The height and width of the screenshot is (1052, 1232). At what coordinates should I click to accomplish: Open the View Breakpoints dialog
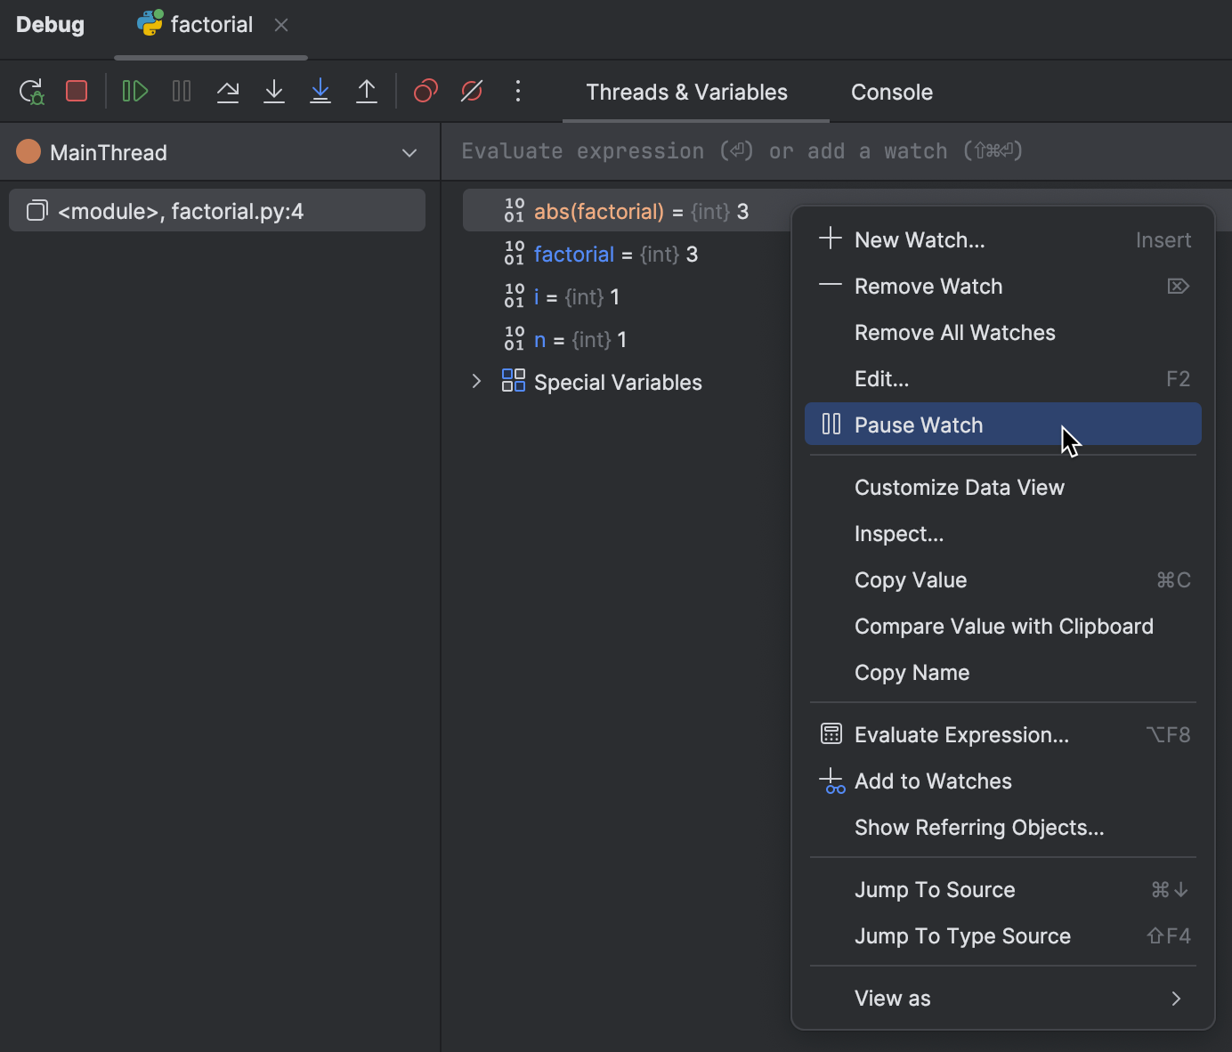(425, 91)
